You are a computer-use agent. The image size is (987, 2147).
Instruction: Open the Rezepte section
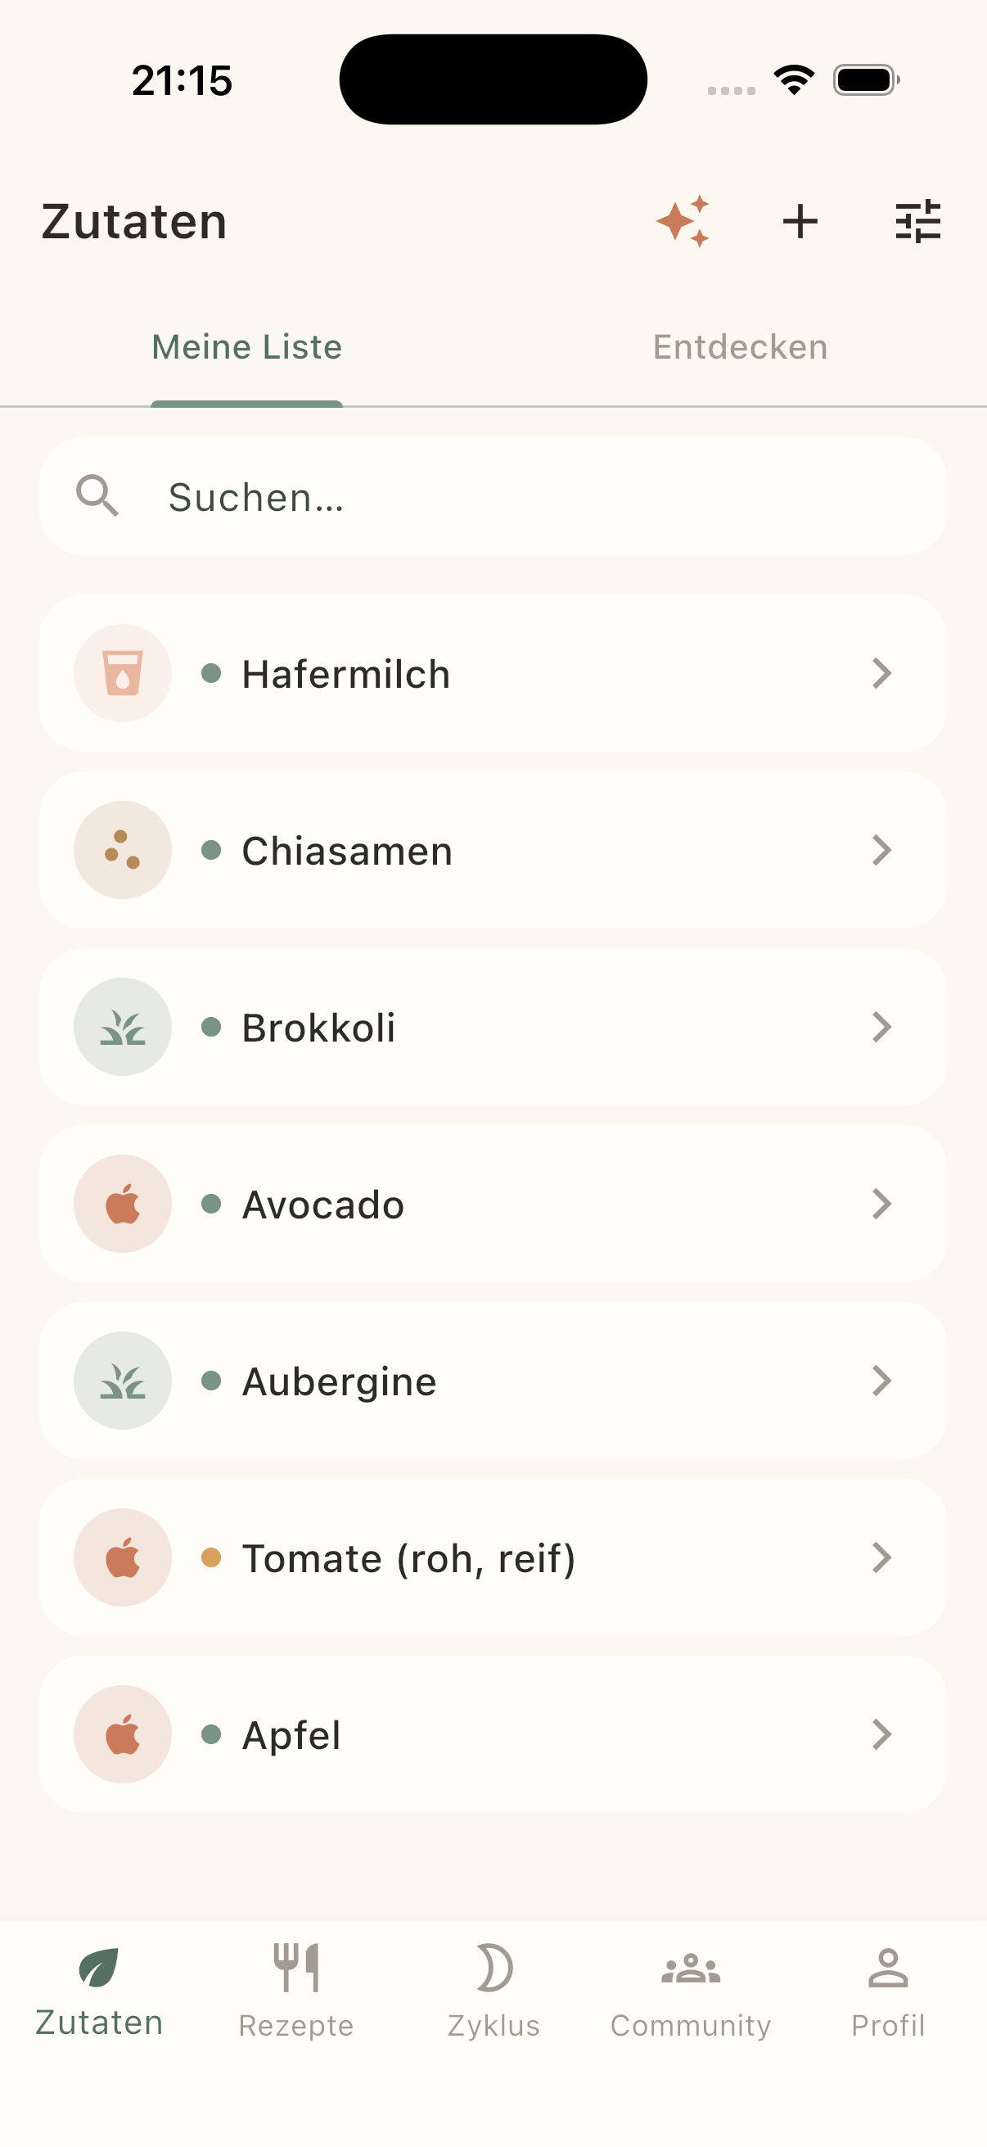(296, 1992)
